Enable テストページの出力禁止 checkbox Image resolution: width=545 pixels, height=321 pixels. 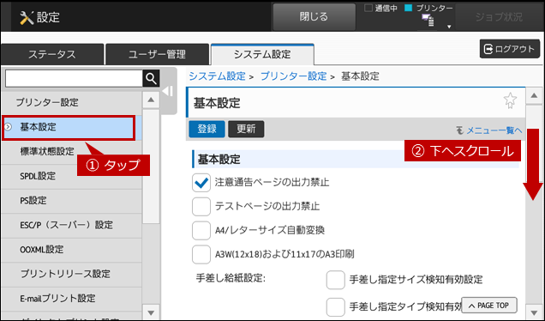click(201, 207)
